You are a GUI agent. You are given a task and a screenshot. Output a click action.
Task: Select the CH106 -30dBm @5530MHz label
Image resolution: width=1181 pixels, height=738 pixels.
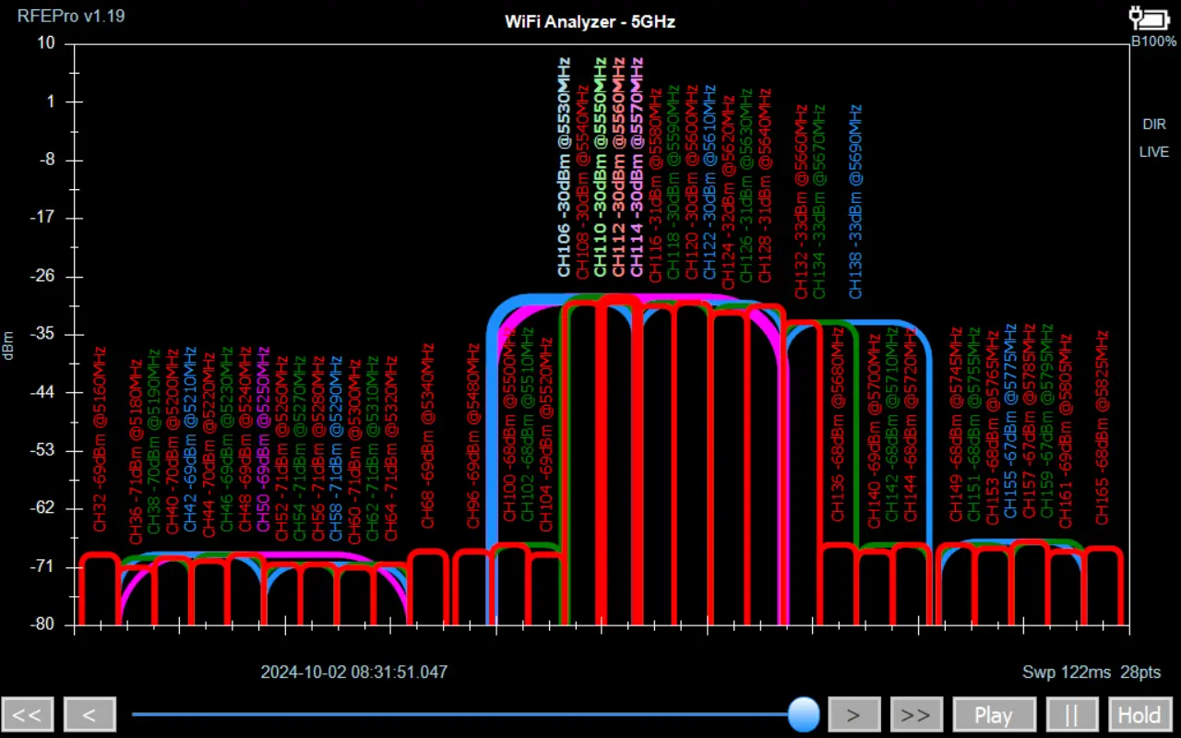click(x=563, y=166)
